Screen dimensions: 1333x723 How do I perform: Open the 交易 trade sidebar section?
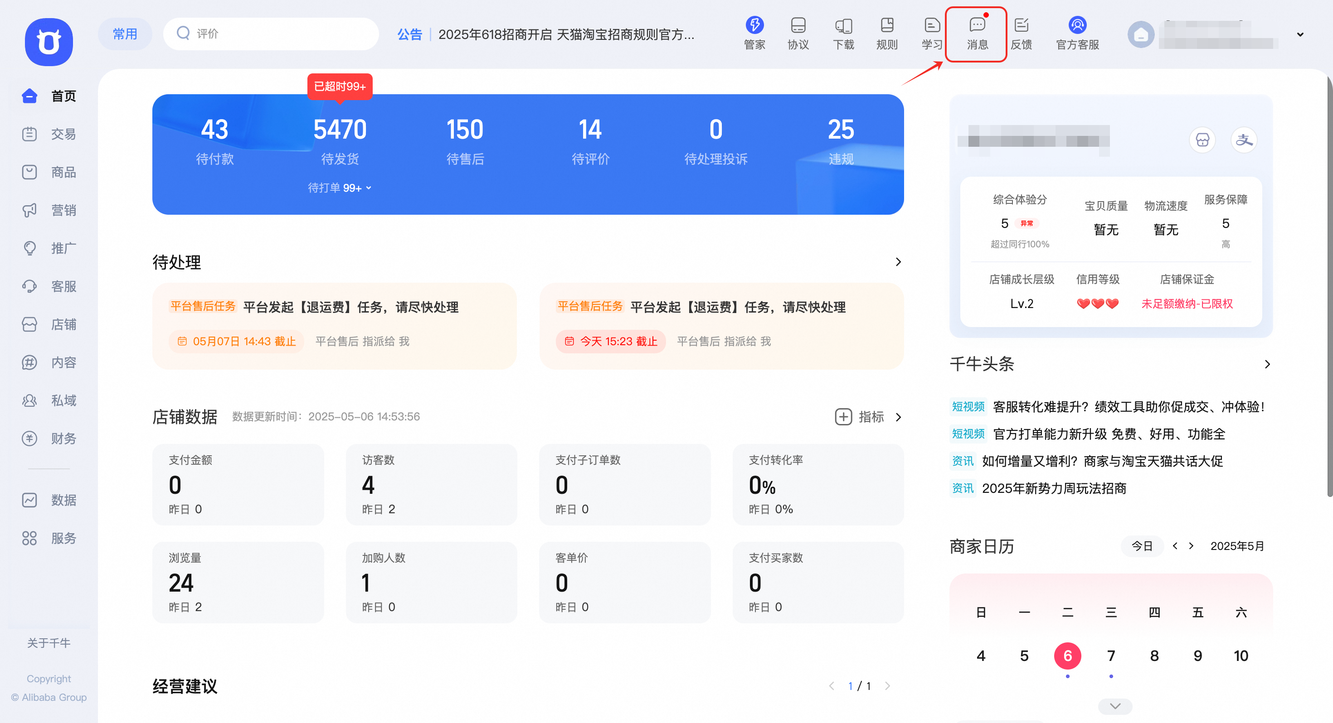click(x=49, y=134)
